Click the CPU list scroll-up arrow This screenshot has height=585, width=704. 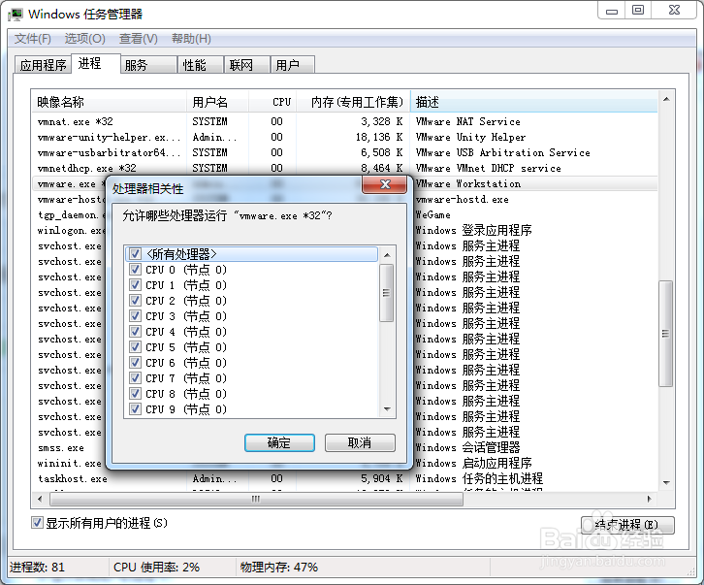point(387,255)
